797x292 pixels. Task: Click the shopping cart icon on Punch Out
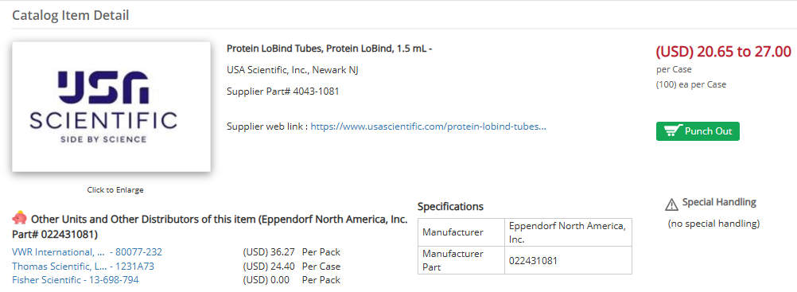(673, 130)
